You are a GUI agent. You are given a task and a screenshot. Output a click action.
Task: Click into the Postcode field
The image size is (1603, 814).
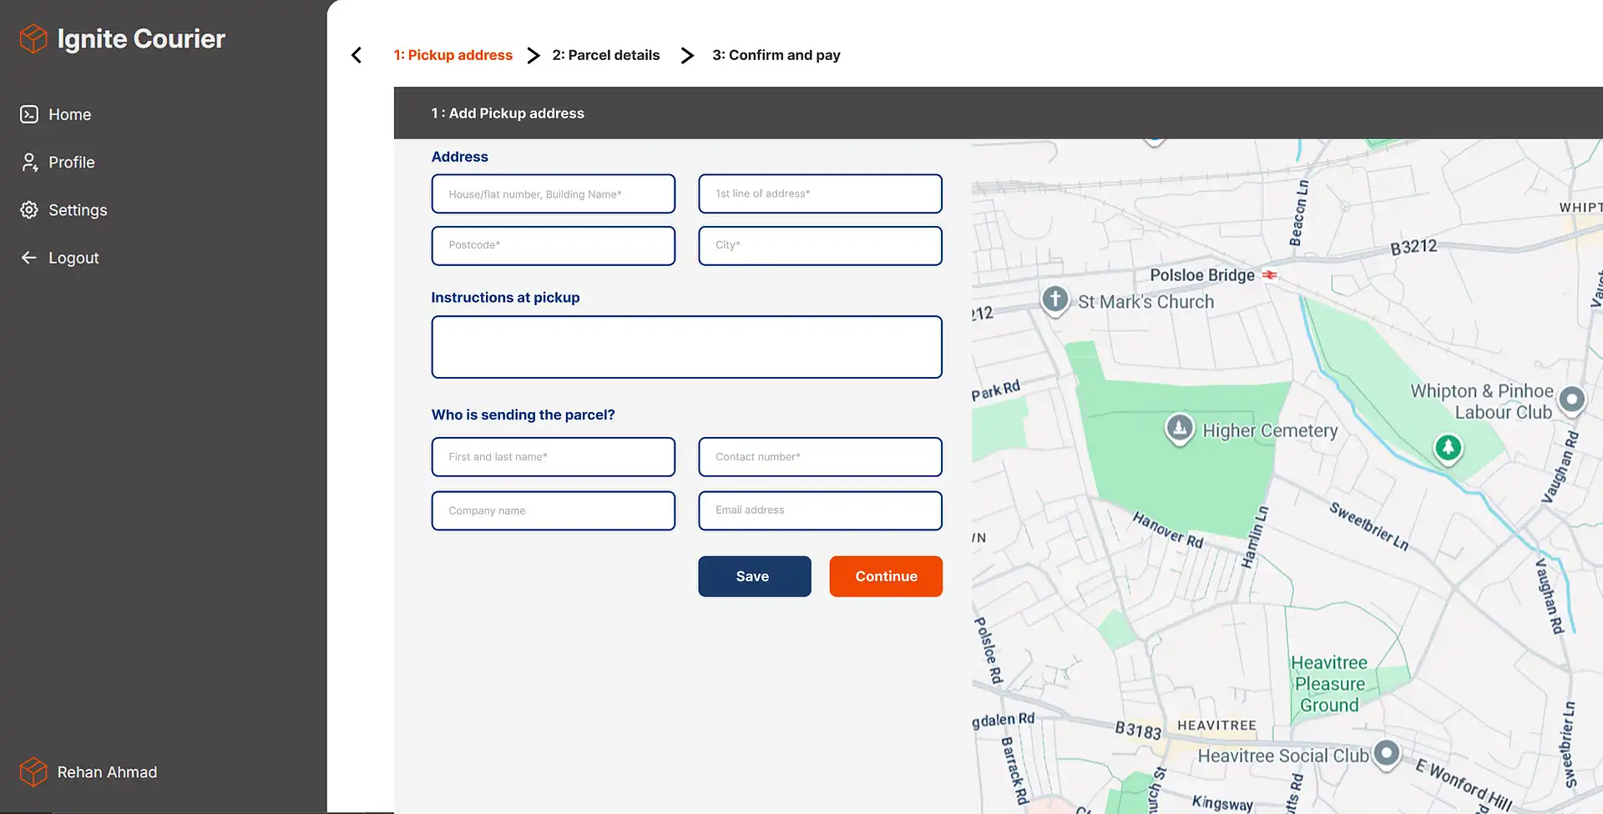pyautogui.click(x=554, y=246)
